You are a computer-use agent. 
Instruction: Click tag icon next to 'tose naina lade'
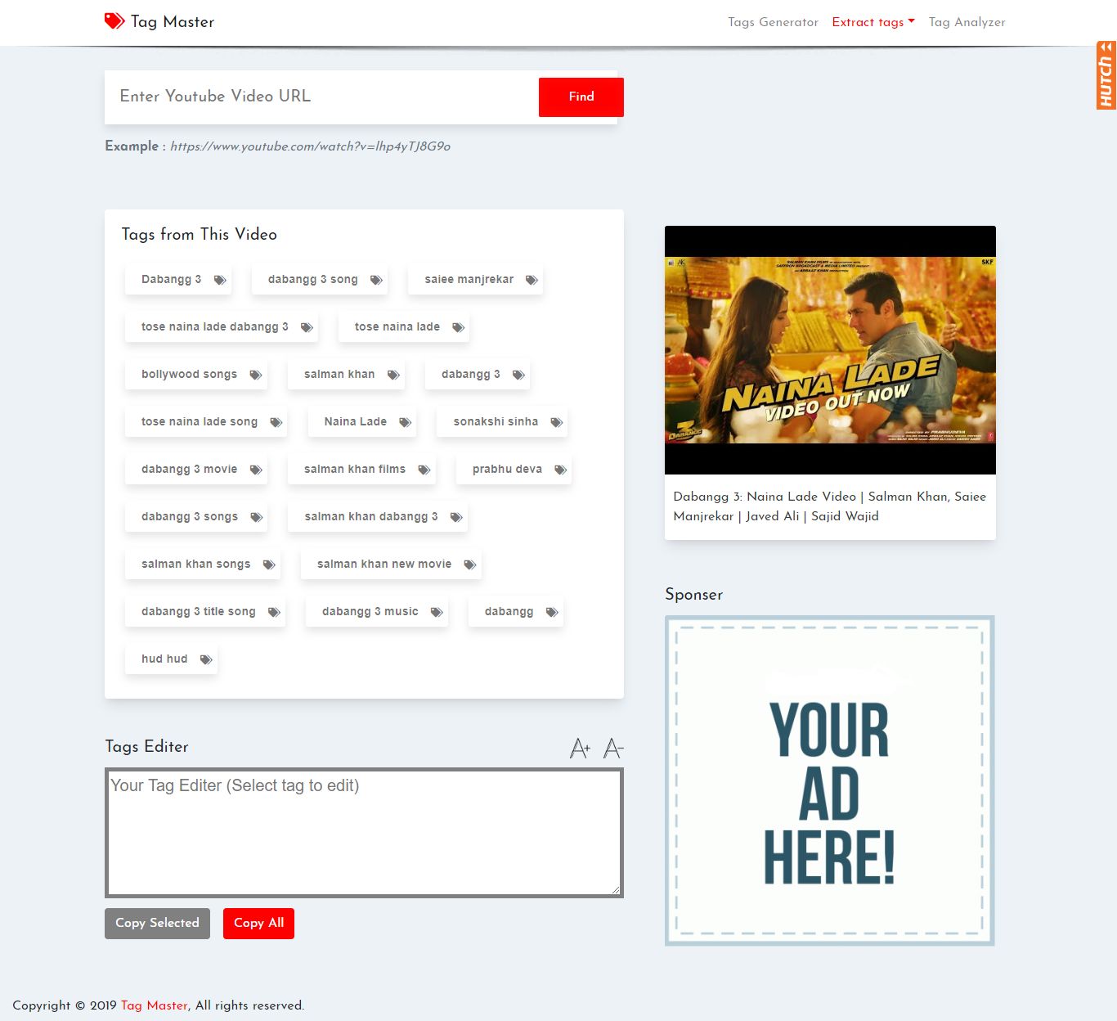[x=459, y=327]
